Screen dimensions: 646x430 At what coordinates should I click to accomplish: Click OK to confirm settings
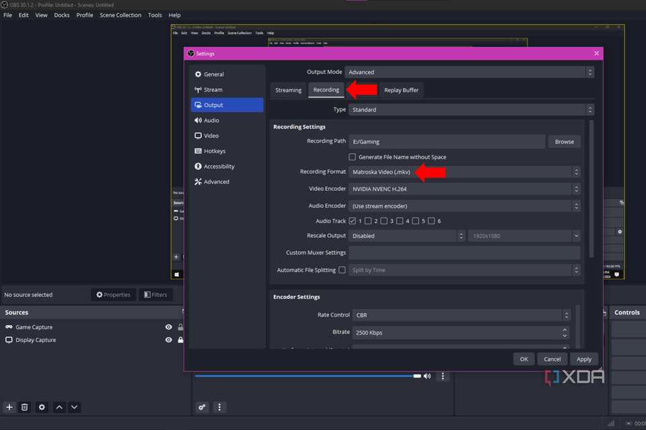pos(524,359)
